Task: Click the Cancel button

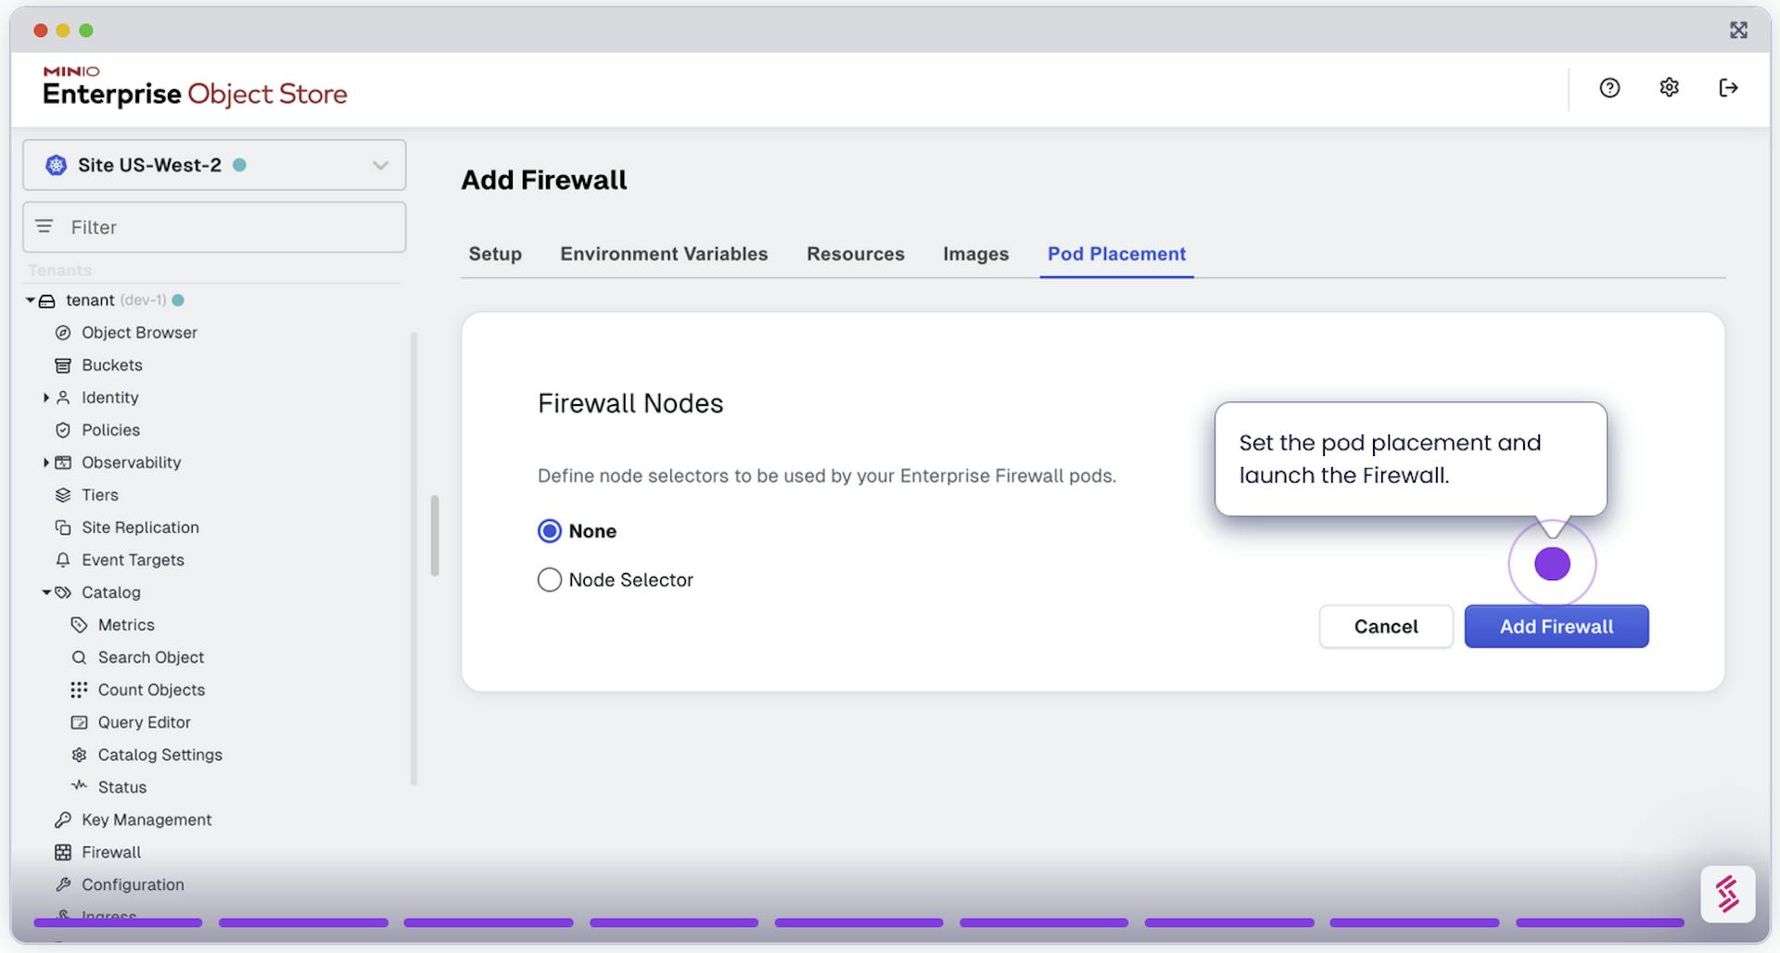Action: tap(1385, 627)
